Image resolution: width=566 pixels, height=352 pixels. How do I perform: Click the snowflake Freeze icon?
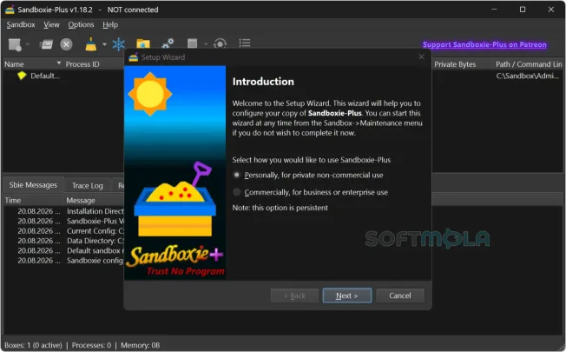pyautogui.click(x=118, y=44)
